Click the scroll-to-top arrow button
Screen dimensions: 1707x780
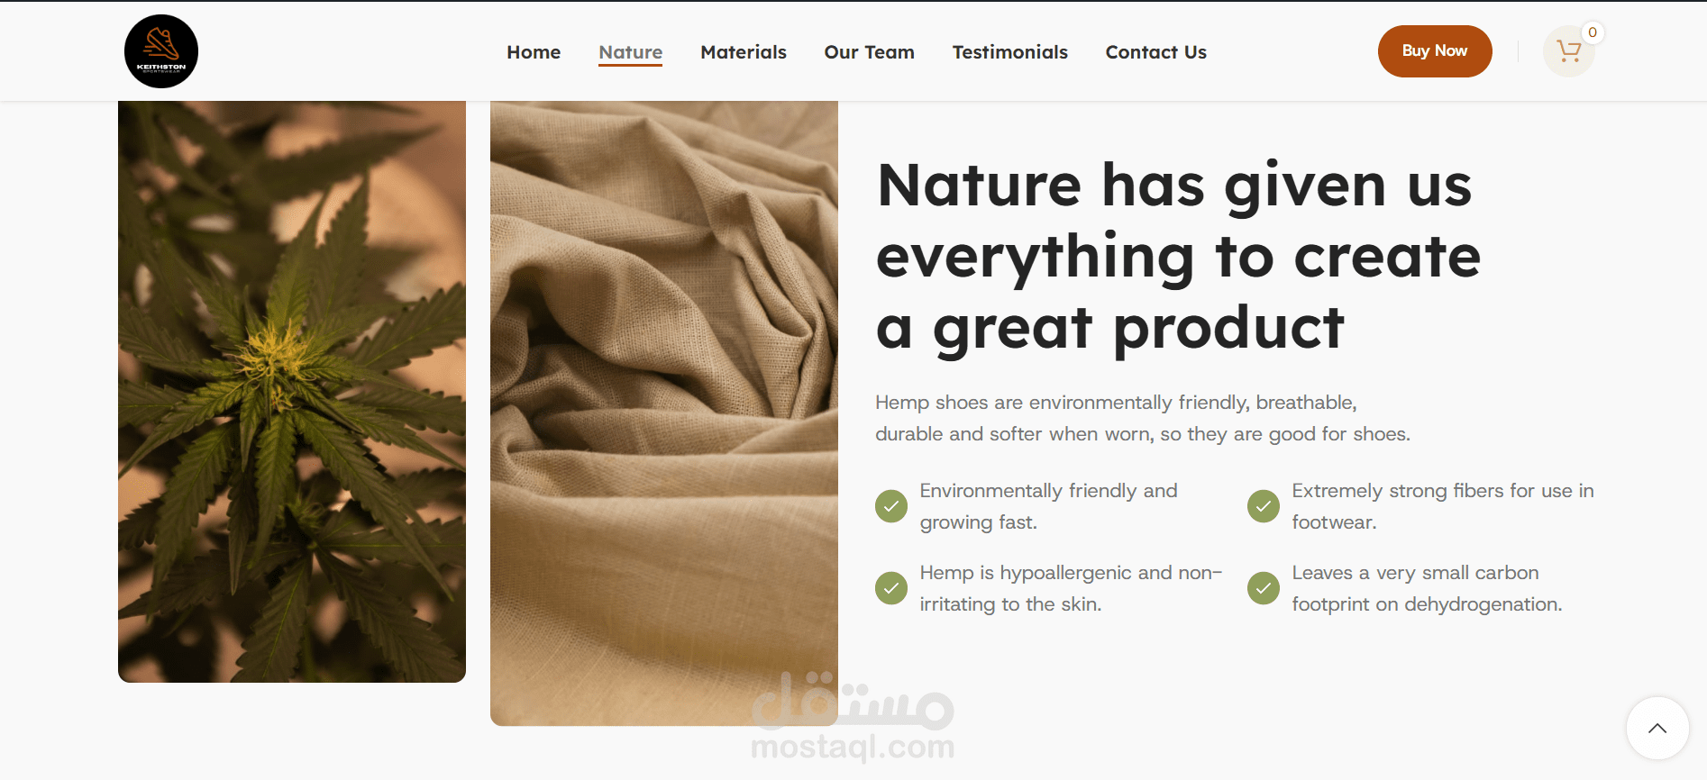pos(1657,728)
